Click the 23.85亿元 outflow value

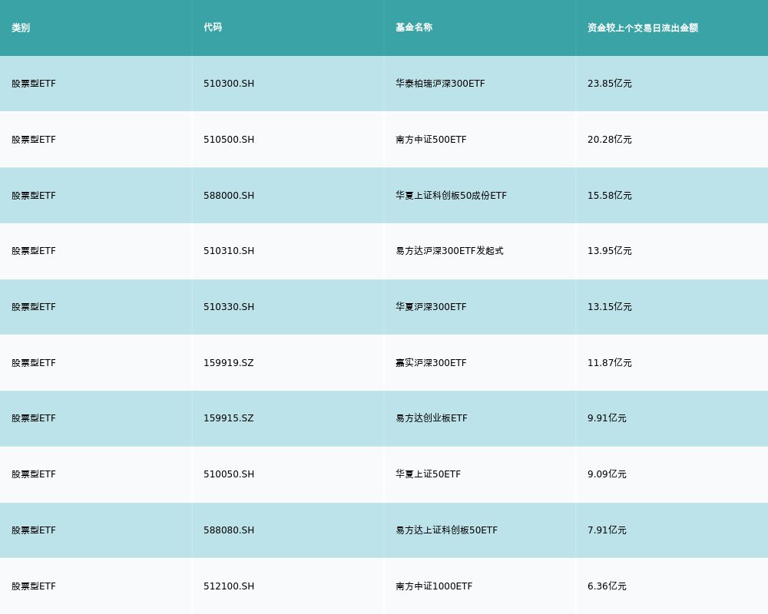(x=610, y=84)
